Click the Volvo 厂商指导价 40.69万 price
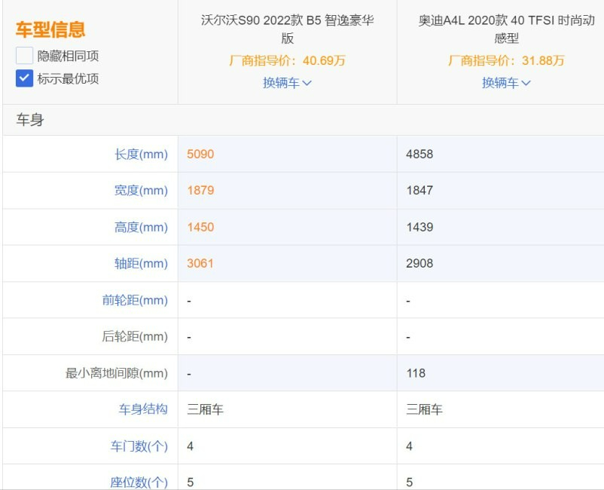The image size is (604, 490). tap(287, 61)
